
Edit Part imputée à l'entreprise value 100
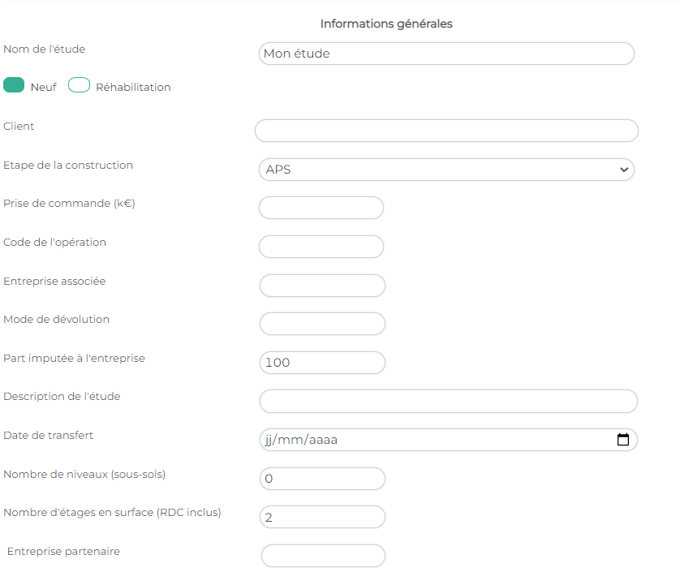coord(322,363)
